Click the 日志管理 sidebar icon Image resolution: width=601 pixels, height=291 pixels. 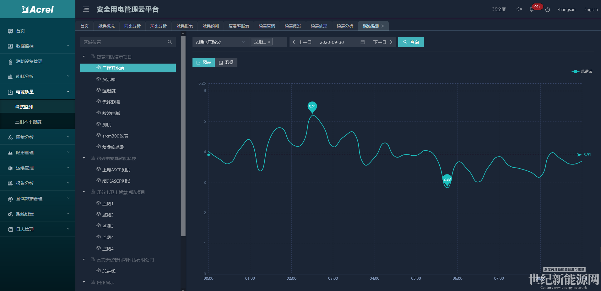10,229
